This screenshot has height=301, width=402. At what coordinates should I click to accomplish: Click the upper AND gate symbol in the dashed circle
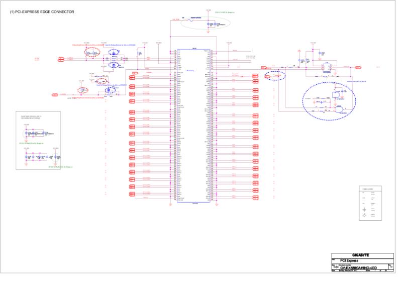coord(336,95)
